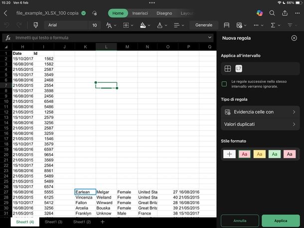This screenshot has height=228, width=304.
Task: Select the Date header cell
Action: [23, 53]
